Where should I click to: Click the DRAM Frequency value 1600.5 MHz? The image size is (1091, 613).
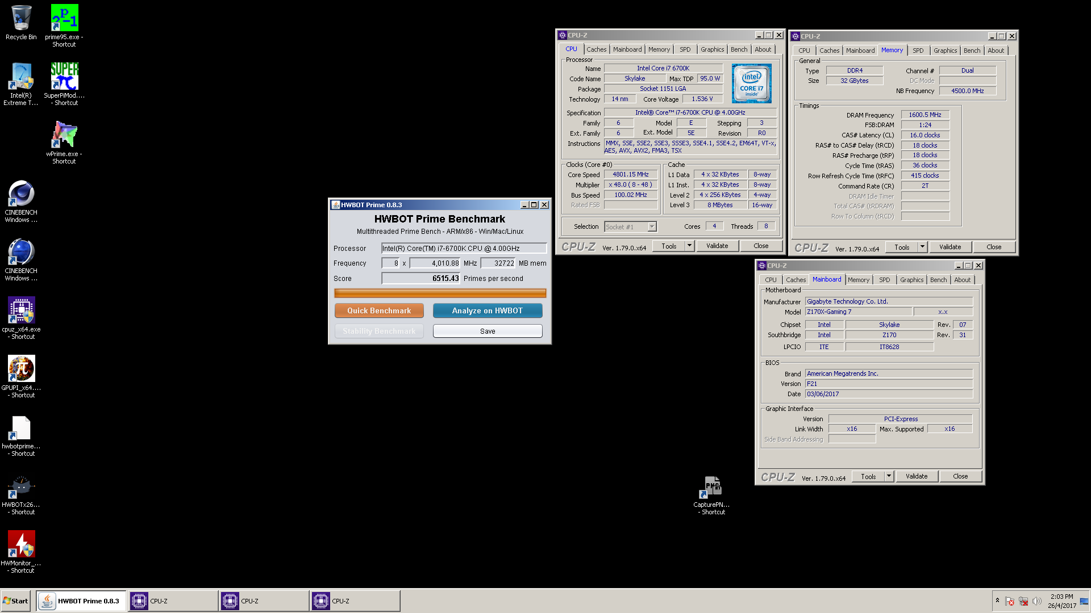pos(925,115)
